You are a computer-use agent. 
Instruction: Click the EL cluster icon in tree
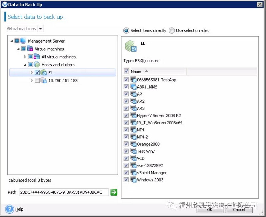[43, 73]
